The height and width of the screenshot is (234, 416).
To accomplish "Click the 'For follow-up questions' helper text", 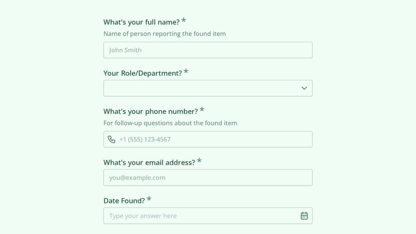I will click(170, 123).
